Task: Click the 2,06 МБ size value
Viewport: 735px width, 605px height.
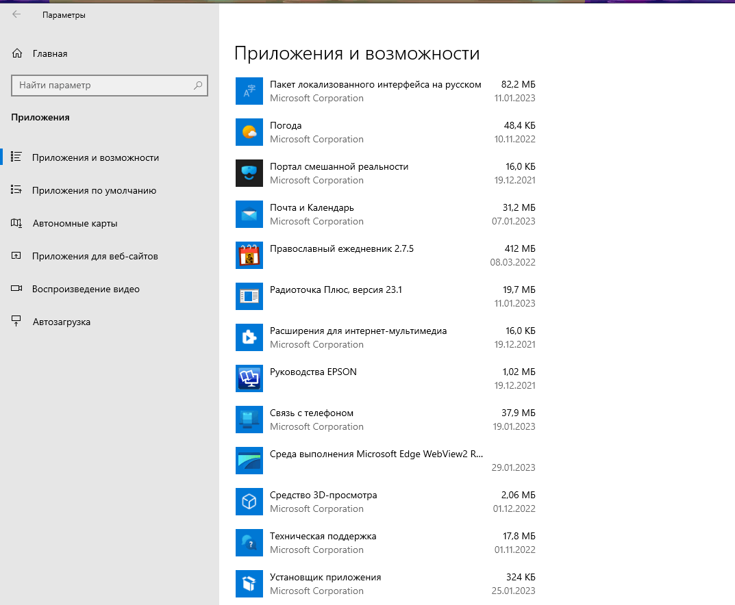Action: (519, 495)
